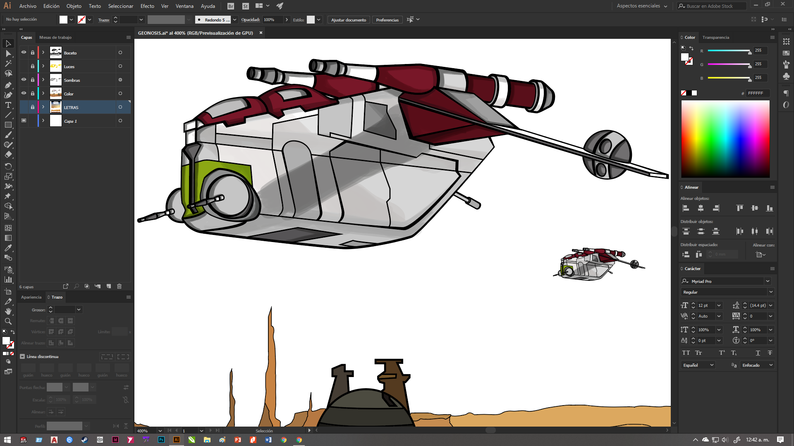Open the Regular font style dropdown
794x446 pixels.
(771, 292)
